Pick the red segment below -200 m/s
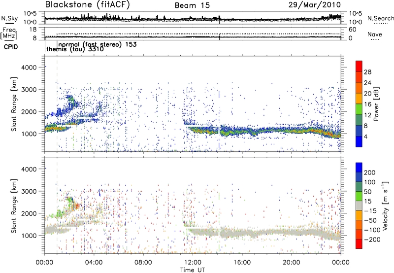This screenshot has height=273, width=394. coord(359,244)
